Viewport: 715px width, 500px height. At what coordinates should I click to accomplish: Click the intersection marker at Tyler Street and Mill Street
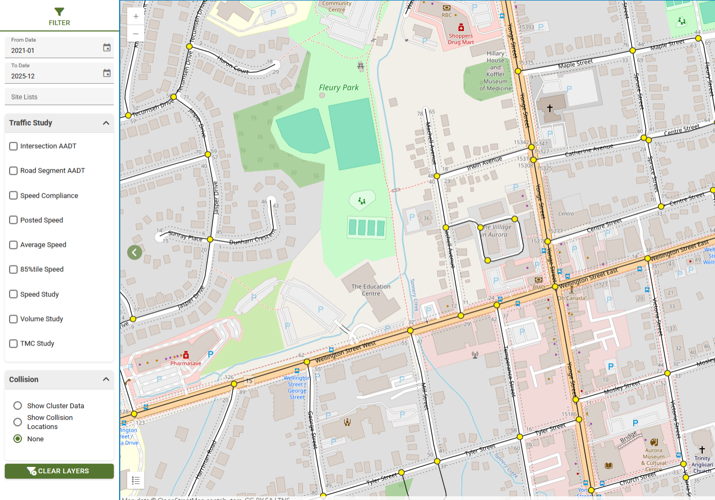coord(437,461)
